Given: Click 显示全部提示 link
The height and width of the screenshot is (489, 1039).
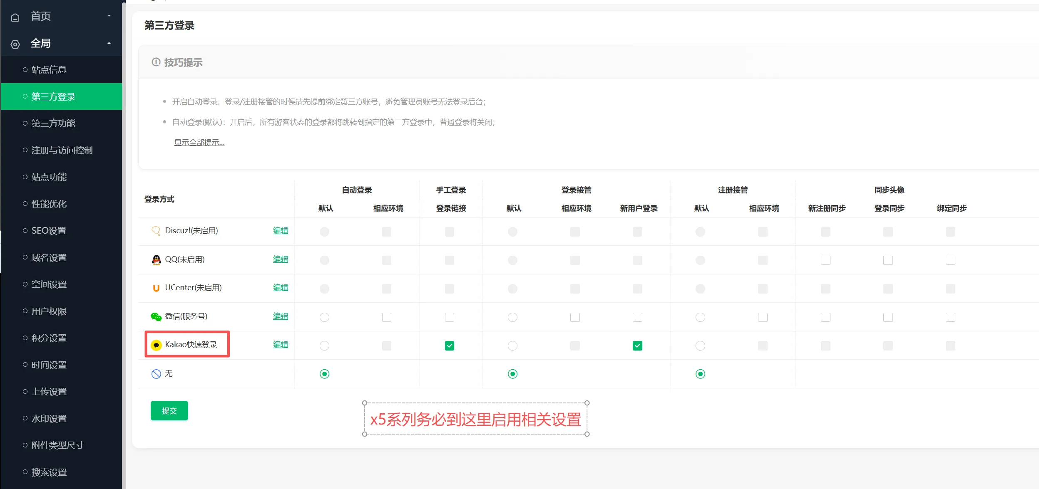Looking at the screenshot, I should point(199,143).
